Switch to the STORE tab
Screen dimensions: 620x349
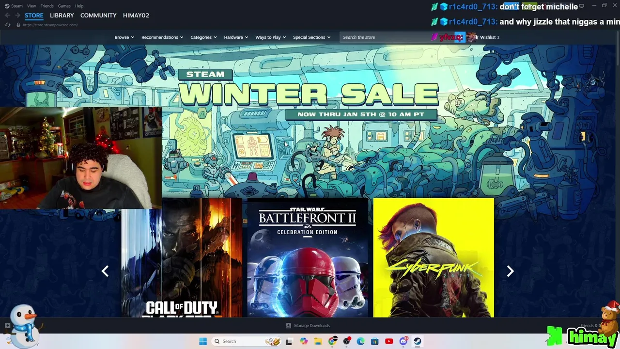click(x=34, y=16)
